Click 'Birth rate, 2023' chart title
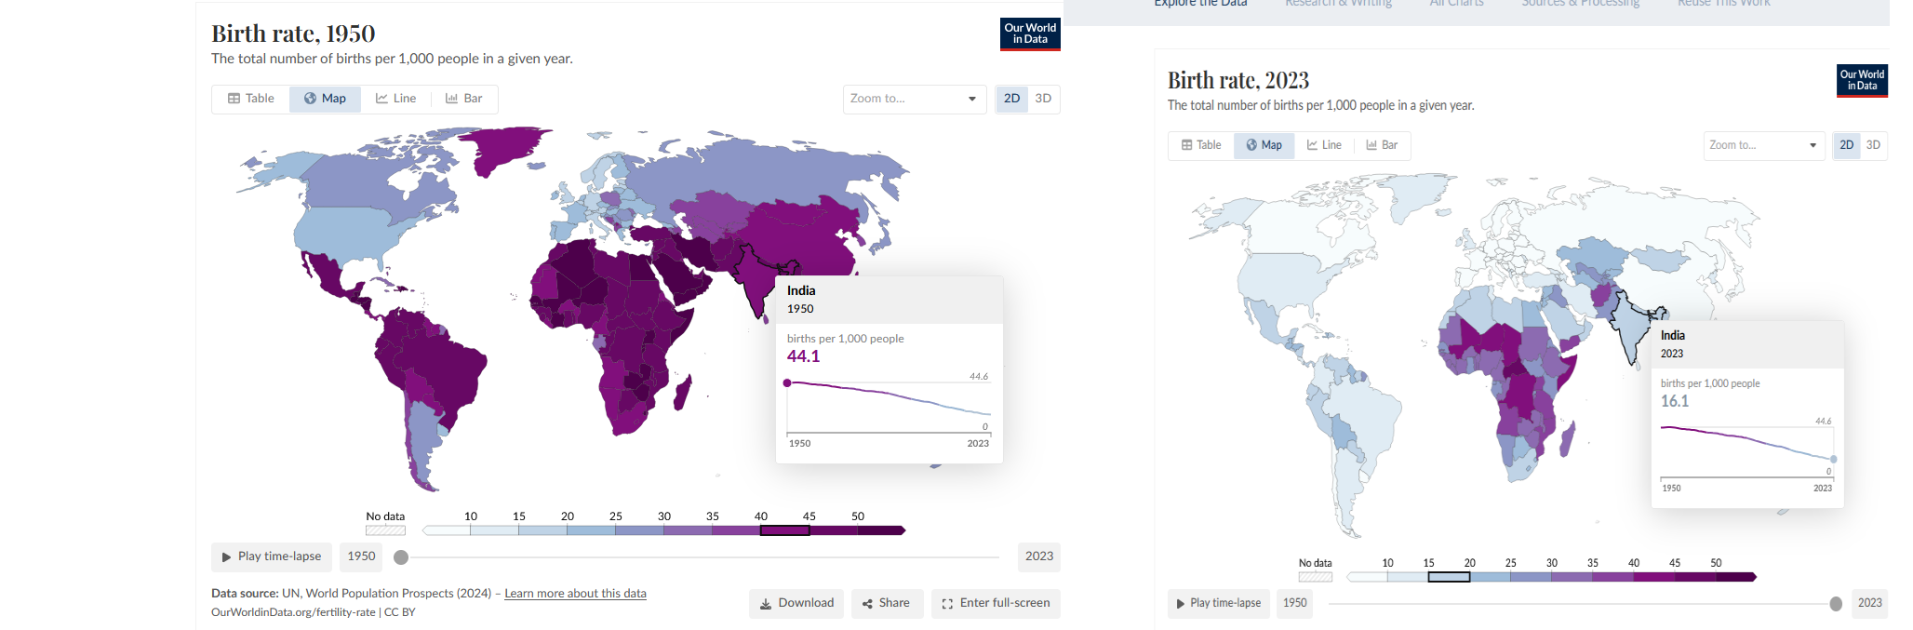Image resolution: width=1913 pixels, height=630 pixels. point(1238,80)
